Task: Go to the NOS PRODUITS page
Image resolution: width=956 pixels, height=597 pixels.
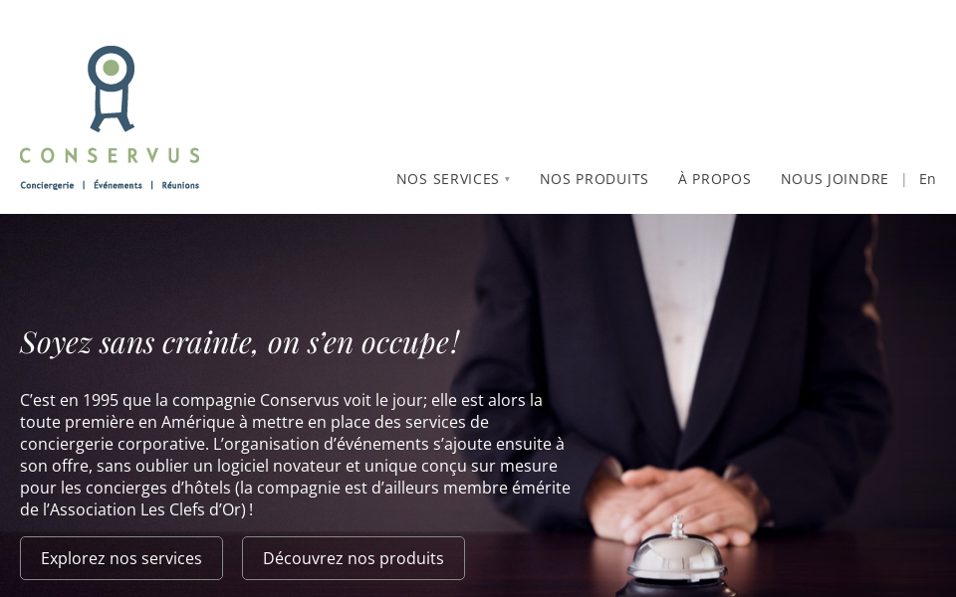Action: tap(594, 179)
